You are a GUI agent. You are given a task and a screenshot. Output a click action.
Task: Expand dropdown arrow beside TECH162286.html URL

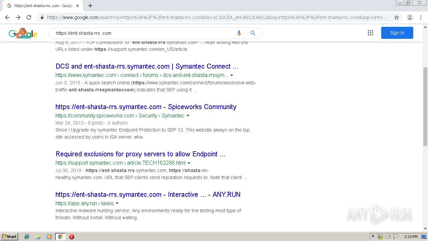point(189,163)
